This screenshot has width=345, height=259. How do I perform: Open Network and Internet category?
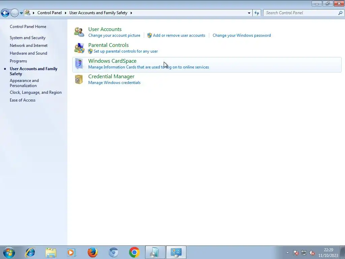click(29, 46)
